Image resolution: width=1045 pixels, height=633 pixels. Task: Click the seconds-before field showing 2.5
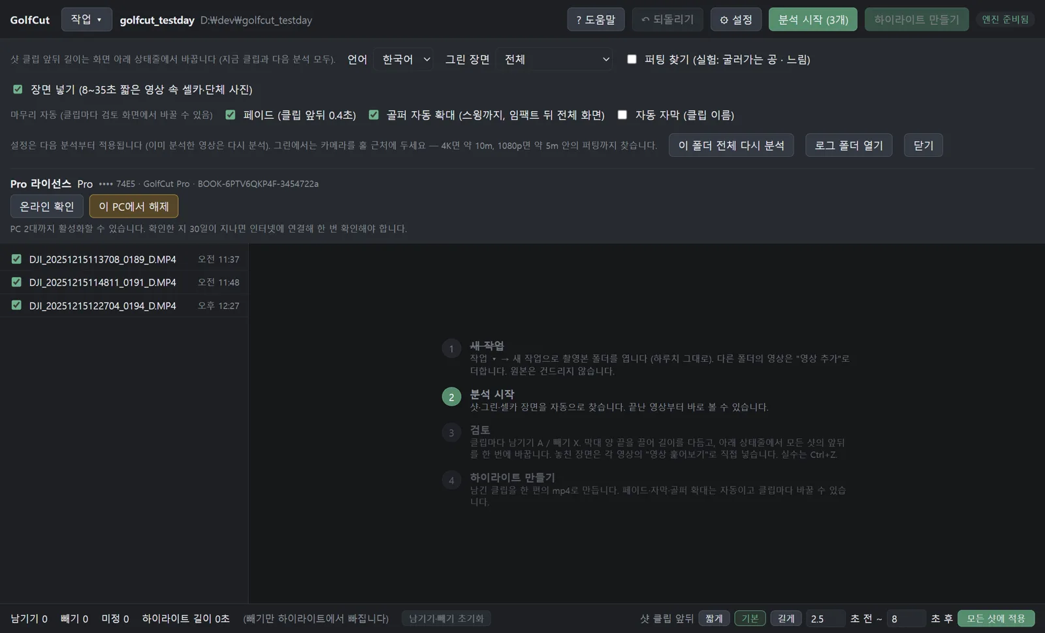pyautogui.click(x=826, y=619)
